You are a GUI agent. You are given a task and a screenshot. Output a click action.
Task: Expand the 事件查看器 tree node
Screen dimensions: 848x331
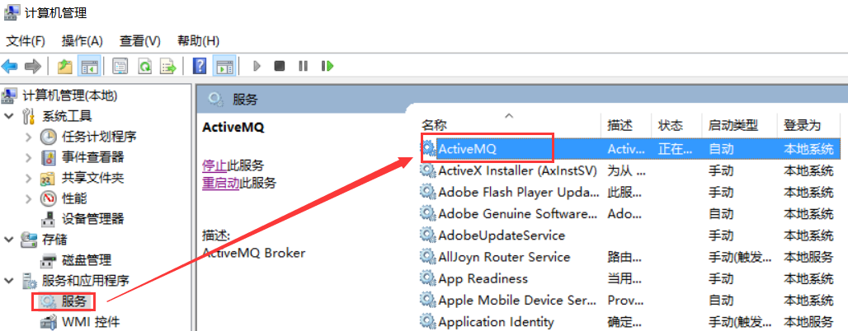(29, 157)
